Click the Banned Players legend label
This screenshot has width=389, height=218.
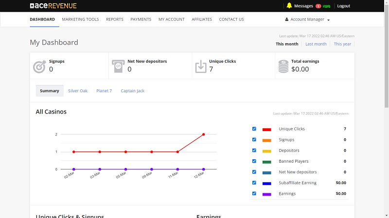tap(294, 161)
